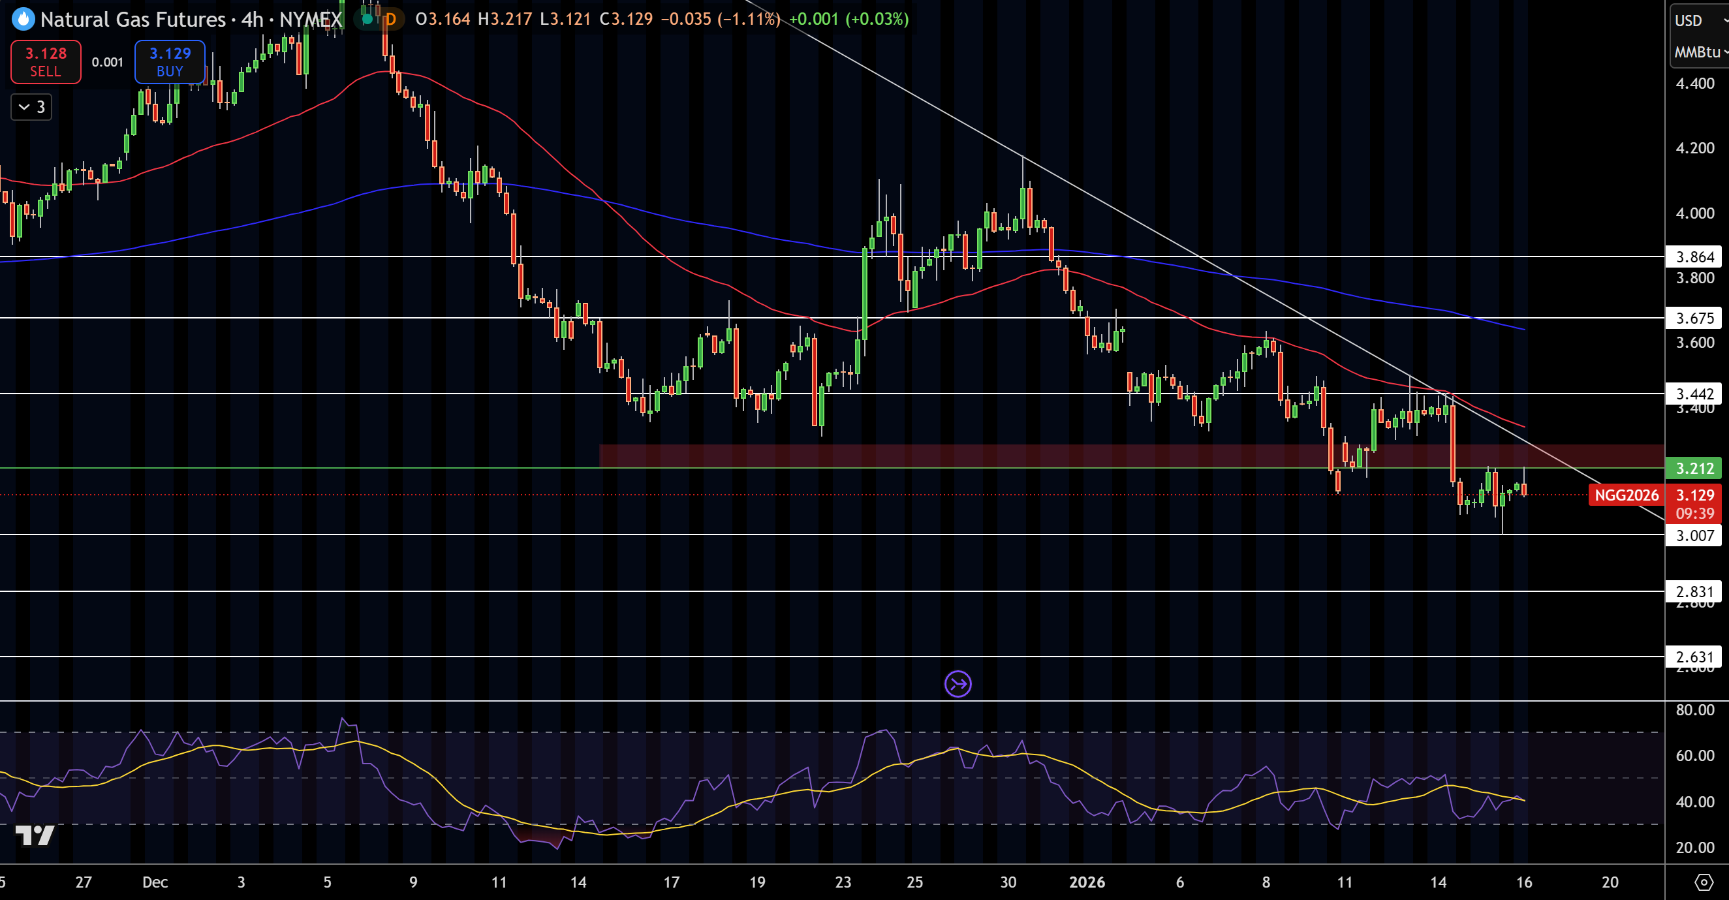Image resolution: width=1729 pixels, height=900 pixels.
Task: Click the 2.831 horizontal level label
Action: coord(1694,591)
